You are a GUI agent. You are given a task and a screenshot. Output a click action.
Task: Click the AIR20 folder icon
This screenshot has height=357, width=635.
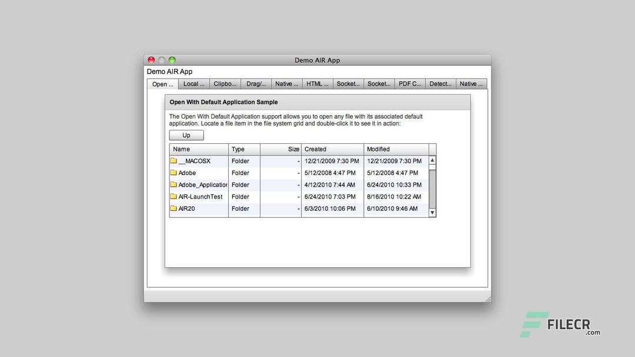(173, 208)
